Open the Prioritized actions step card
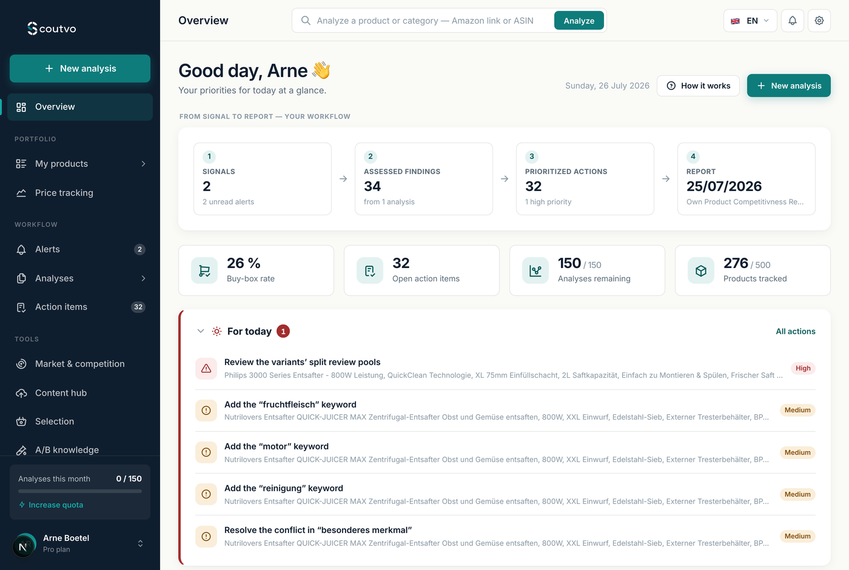This screenshot has height=570, width=849. [x=585, y=179]
